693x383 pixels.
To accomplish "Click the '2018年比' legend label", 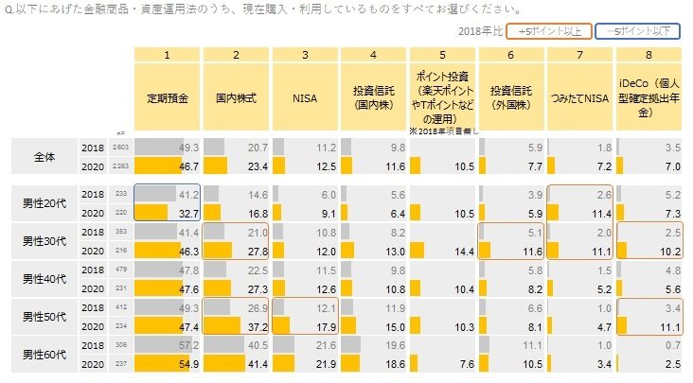I will [480, 31].
